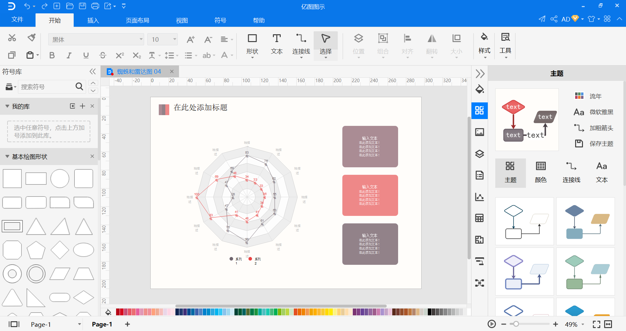The width and height of the screenshot is (626, 331).
Task: Click the Cut scissors icon
Action: coord(12,38)
